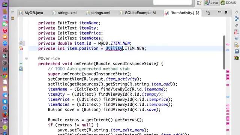Restore the left minimized view stack
This screenshot has height=135, width=240.
point(12,12)
